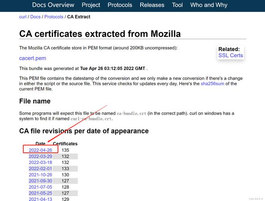
Task: Go to Docs breadcrumb link
Action: (35, 17)
